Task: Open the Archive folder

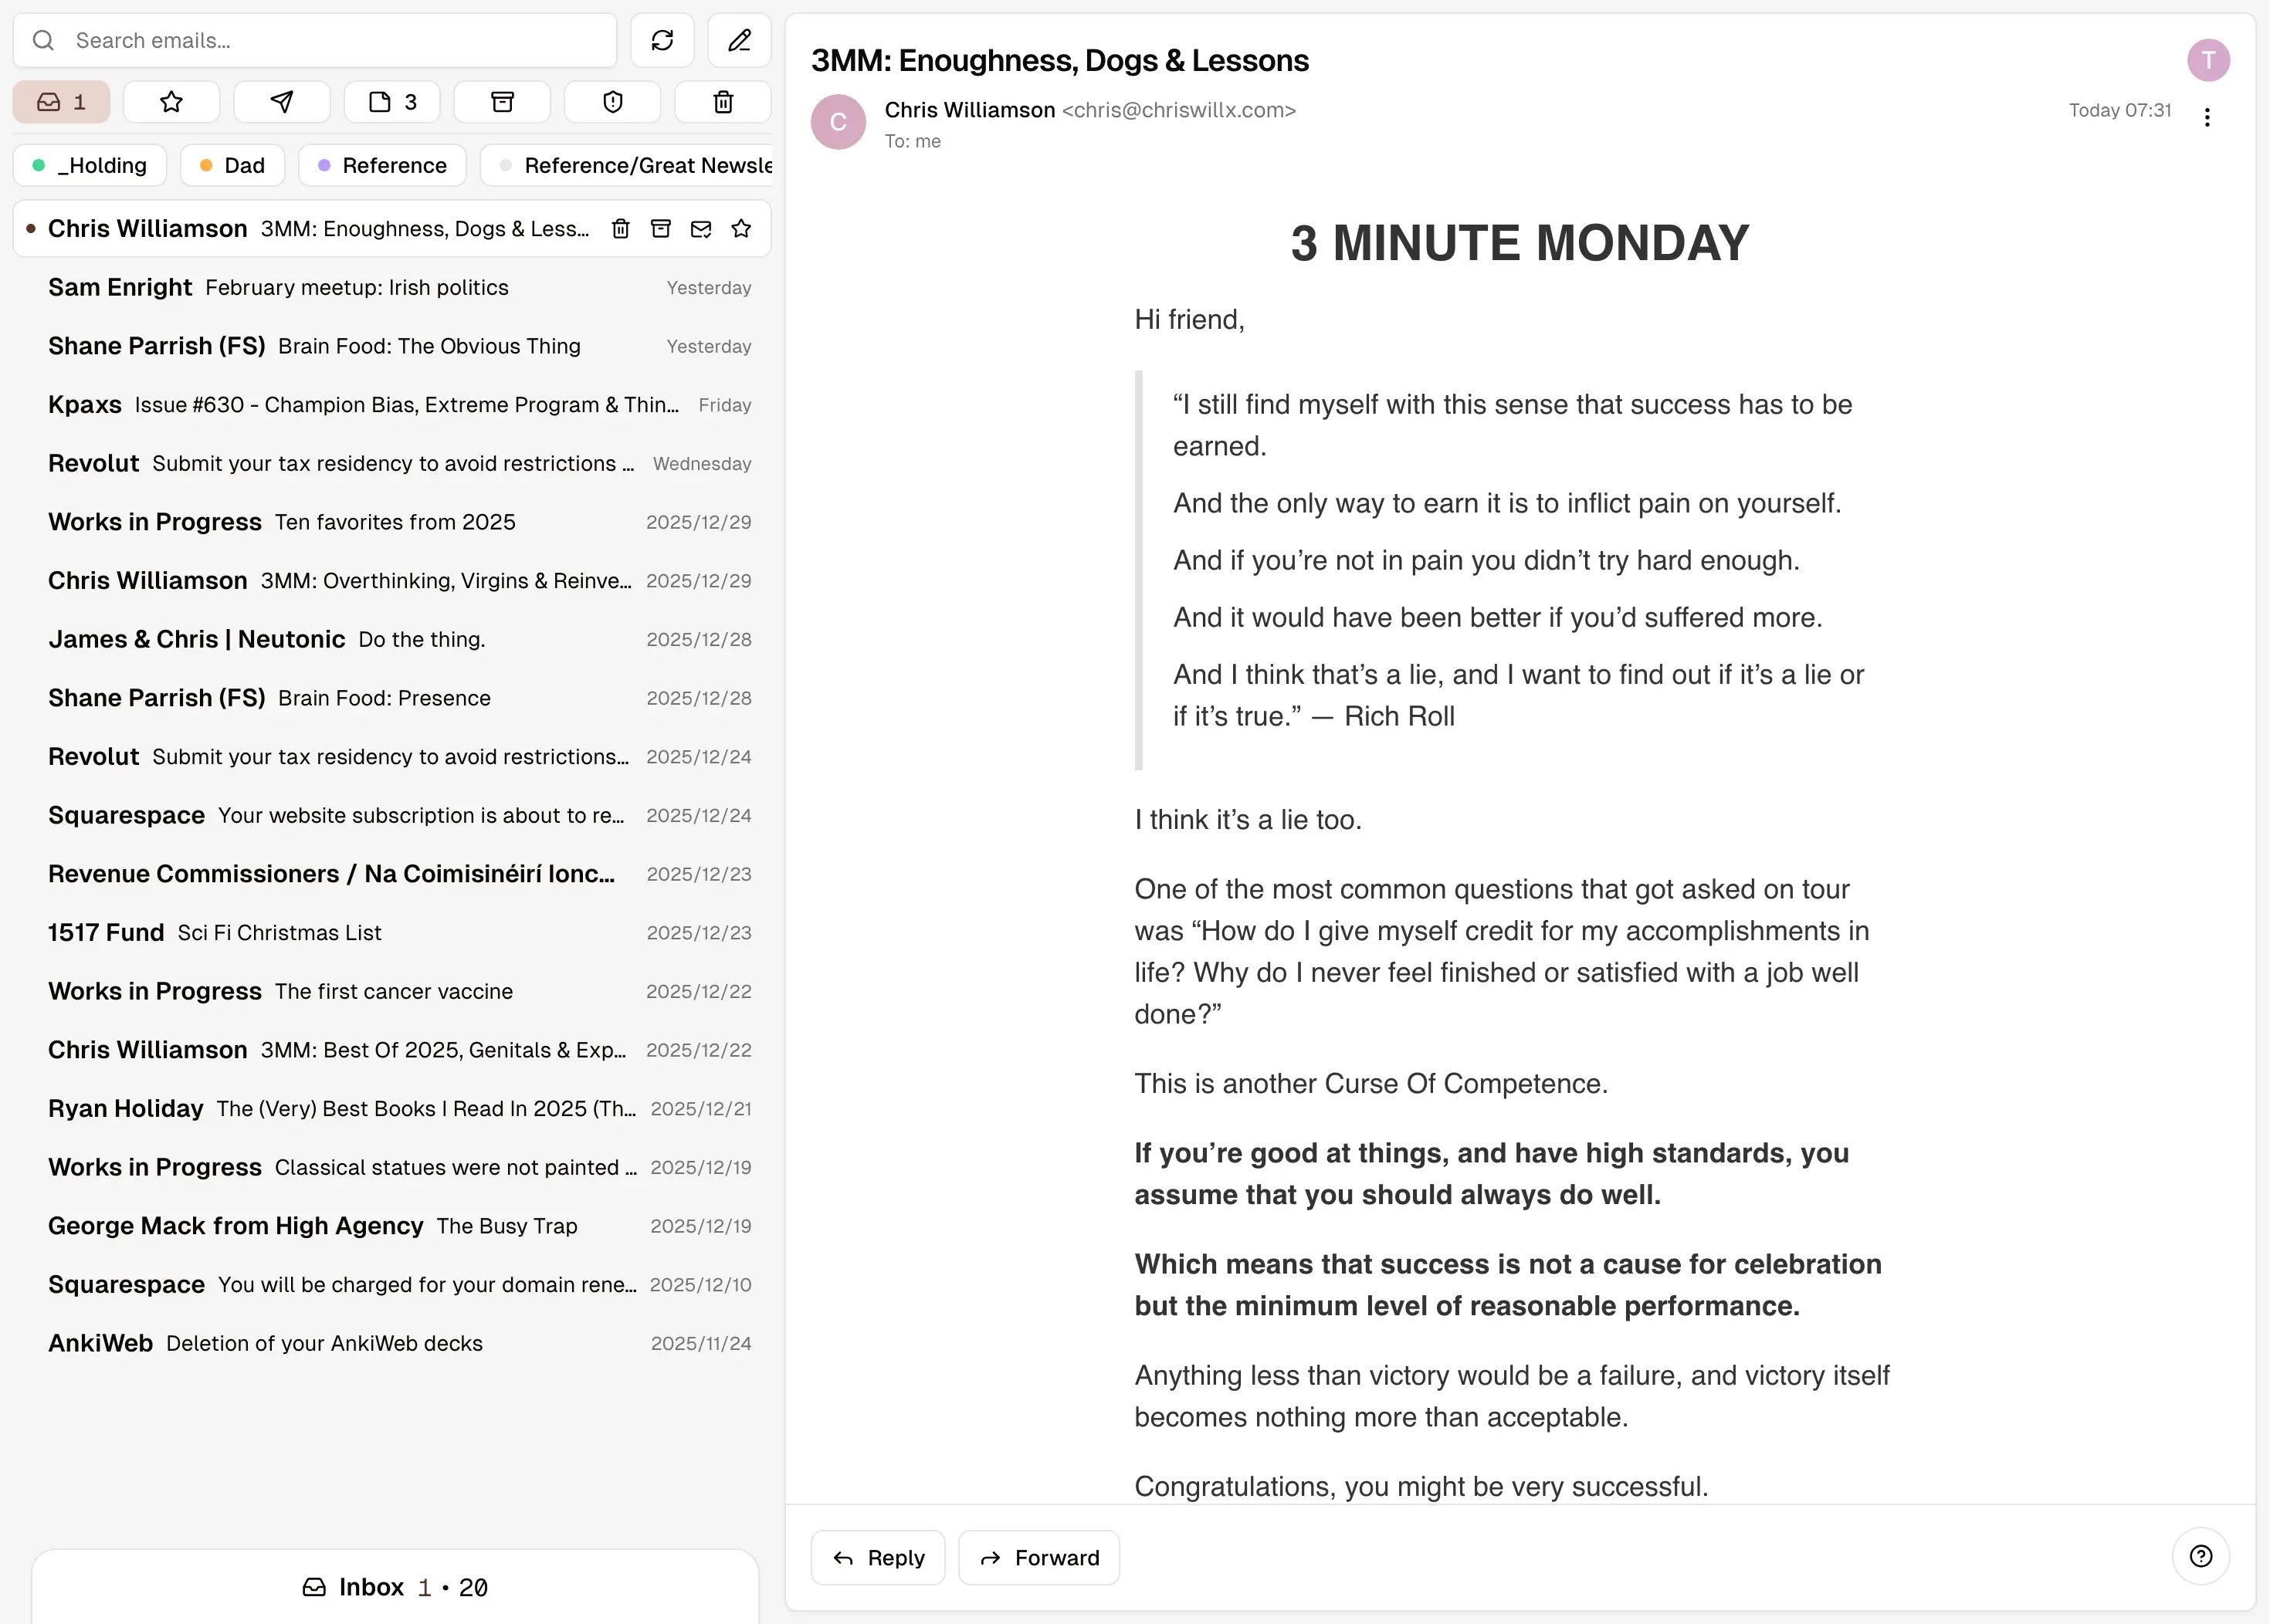Action: (502, 102)
